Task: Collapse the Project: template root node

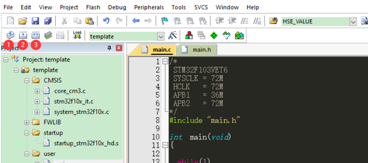Action: (x=5, y=60)
